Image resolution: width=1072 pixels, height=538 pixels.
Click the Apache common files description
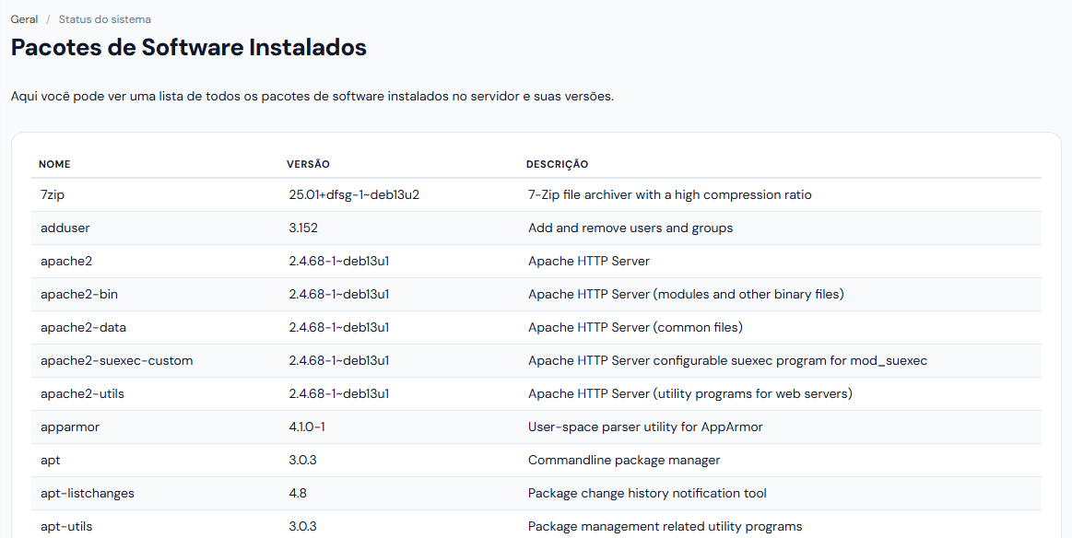pyautogui.click(x=635, y=327)
